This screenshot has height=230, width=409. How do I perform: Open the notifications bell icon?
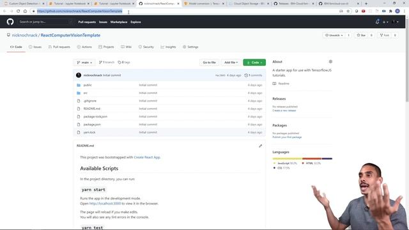pos(377,22)
